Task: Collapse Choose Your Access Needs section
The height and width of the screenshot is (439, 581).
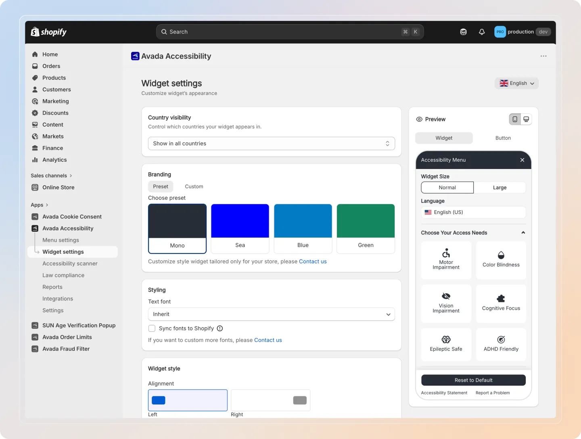Action: click(523, 233)
